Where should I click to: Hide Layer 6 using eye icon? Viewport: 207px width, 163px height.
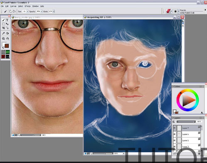(x=175, y=134)
